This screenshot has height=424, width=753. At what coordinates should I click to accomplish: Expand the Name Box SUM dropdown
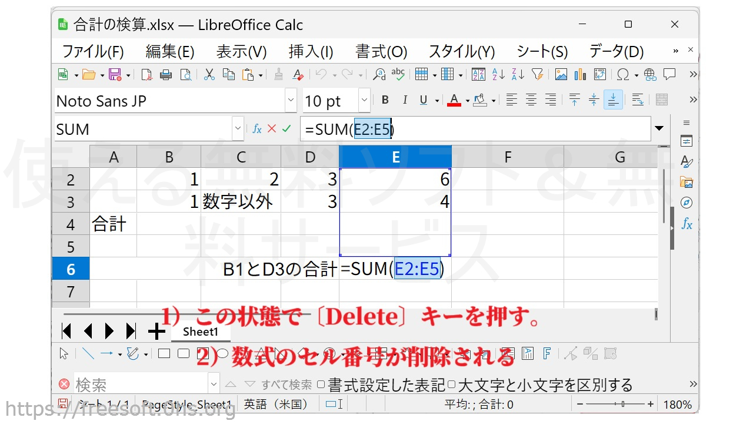[238, 129]
